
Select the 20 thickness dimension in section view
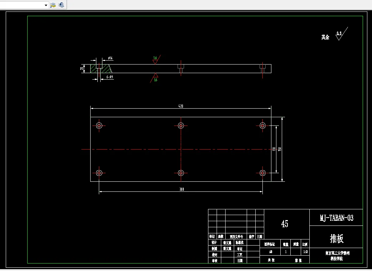(x=82, y=68)
